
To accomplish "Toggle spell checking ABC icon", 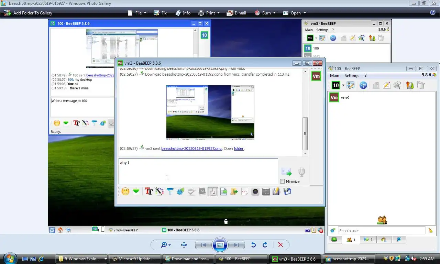I will (191, 191).
